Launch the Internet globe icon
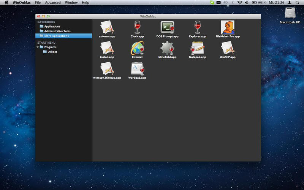The width and height of the screenshot is (304, 190). tap(137, 48)
